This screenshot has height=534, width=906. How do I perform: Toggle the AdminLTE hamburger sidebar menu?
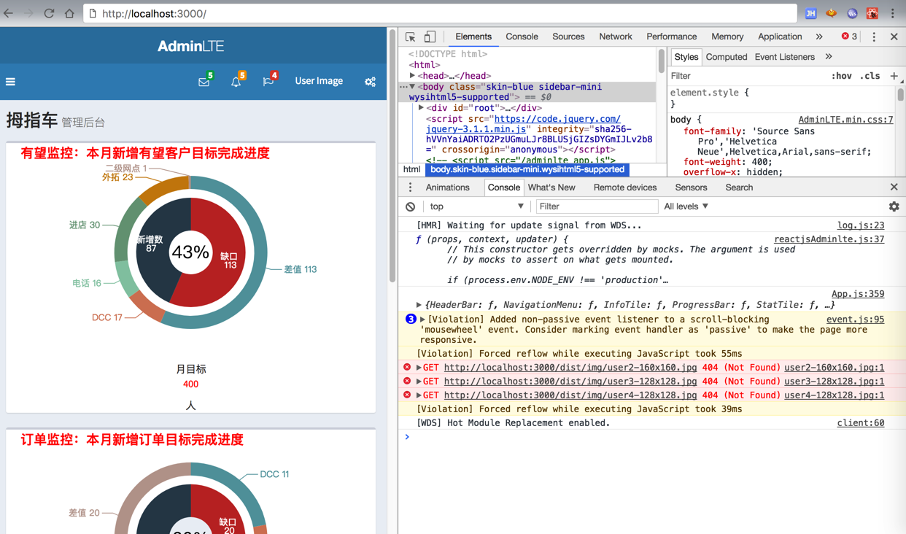point(10,82)
